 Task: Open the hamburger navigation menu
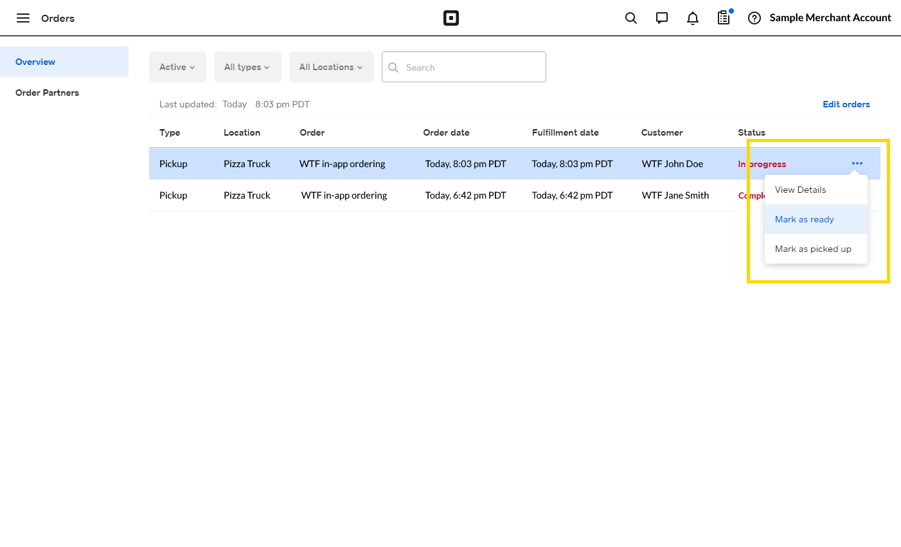click(23, 18)
